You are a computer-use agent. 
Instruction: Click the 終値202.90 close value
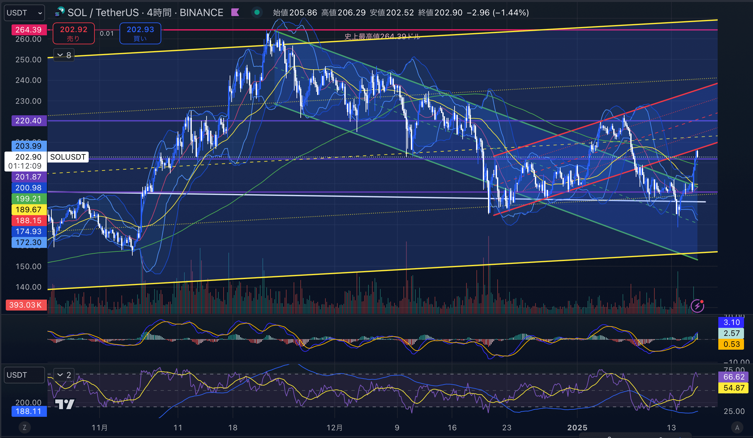click(x=440, y=13)
